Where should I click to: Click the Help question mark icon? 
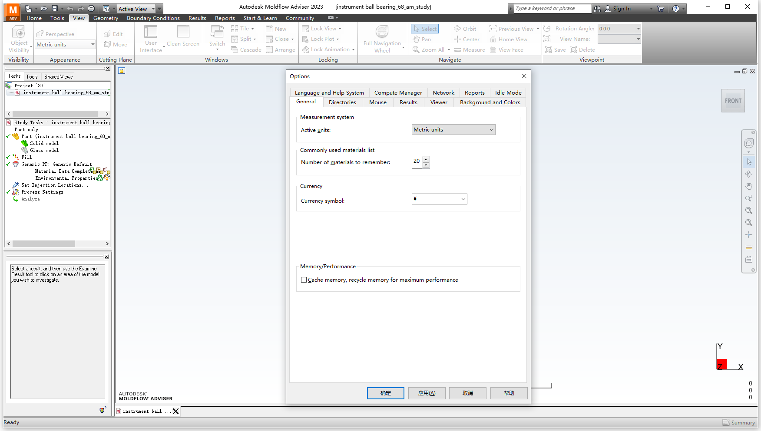[x=676, y=8]
